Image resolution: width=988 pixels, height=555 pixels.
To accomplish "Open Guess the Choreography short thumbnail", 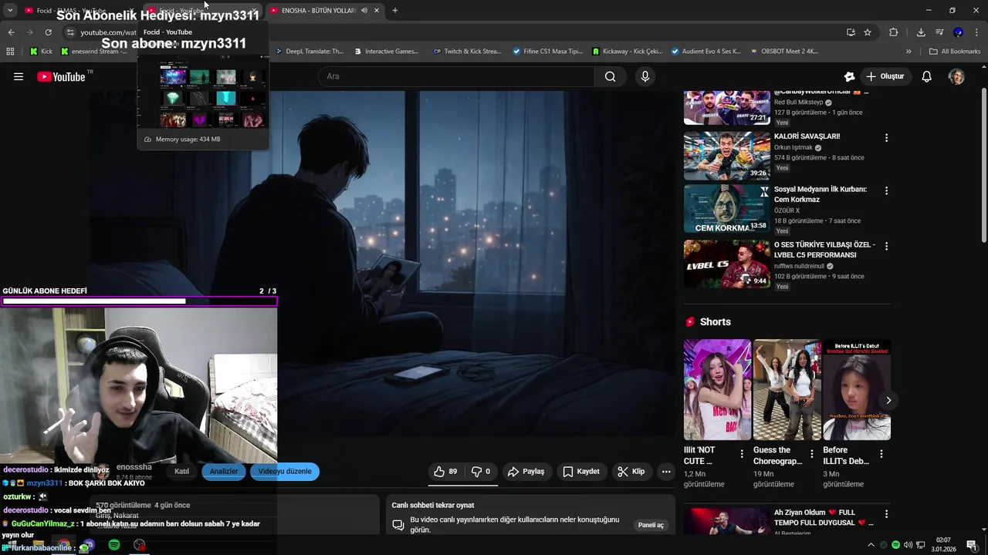I will pyautogui.click(x=787, y=389).
